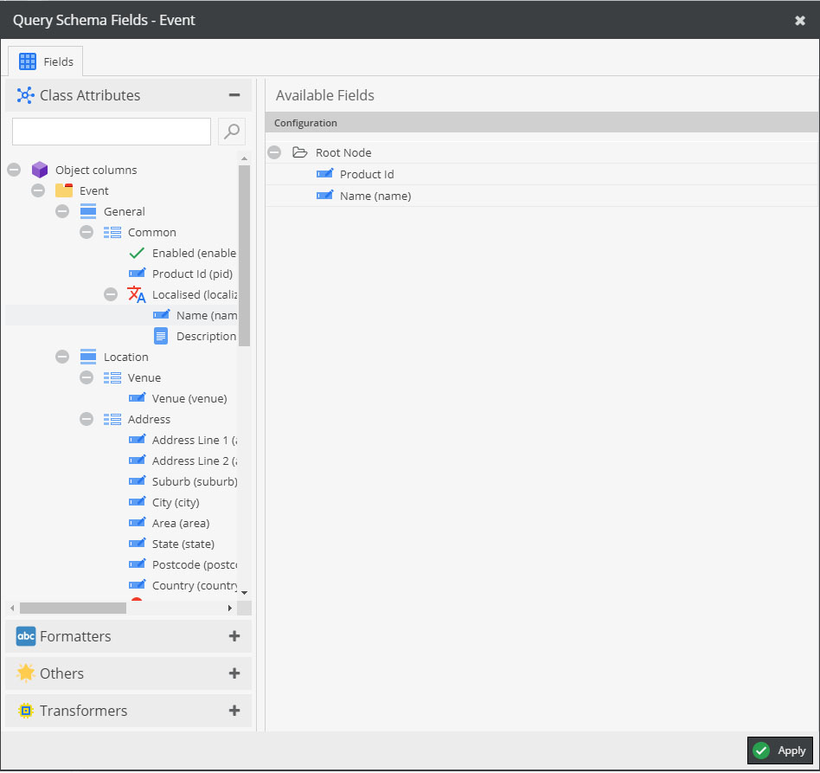Select Name (name) row in Available Fields
Screen dimensions: 820x773
click(x=541, y=196)
